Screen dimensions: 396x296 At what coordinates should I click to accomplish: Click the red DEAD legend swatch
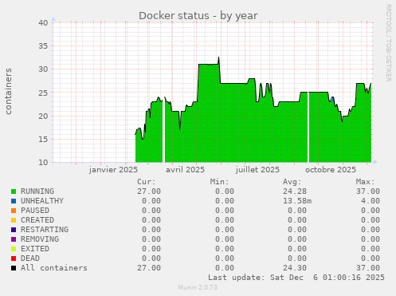(x=14, y=259)
